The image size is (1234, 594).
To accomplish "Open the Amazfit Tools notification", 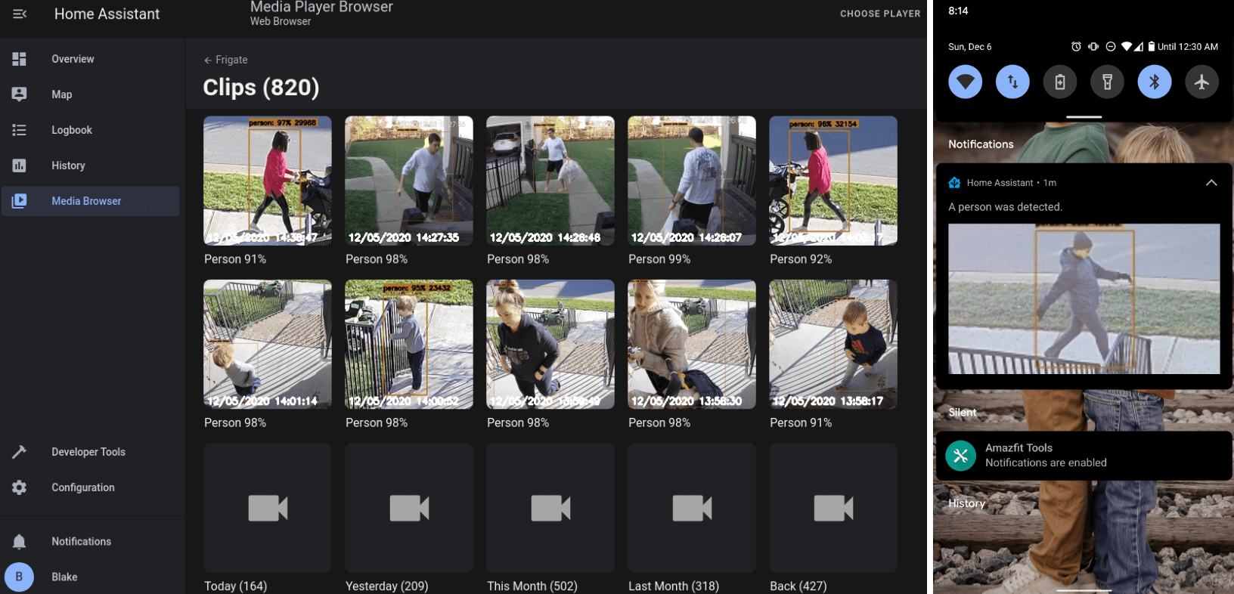I will pos(1084,456).
